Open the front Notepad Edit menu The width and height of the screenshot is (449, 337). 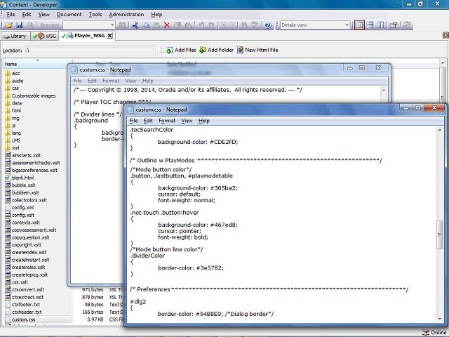(x=148, y=121)
